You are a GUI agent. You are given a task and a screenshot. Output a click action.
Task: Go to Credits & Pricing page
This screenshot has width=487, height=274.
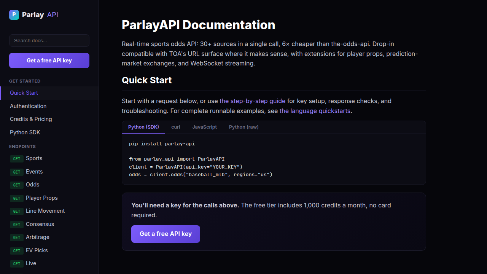49,119
